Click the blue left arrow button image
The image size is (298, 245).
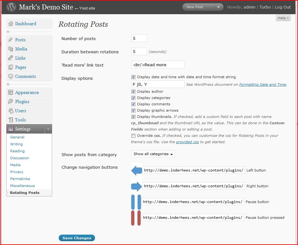(x=136, y=170)
